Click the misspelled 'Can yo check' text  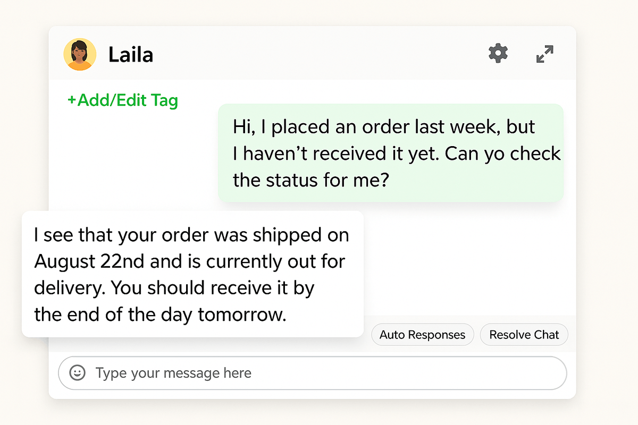503,154
